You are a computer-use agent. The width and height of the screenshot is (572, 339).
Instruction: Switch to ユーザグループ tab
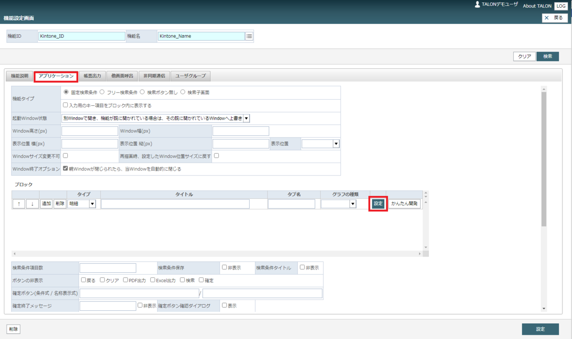click(x=191, y=76)
